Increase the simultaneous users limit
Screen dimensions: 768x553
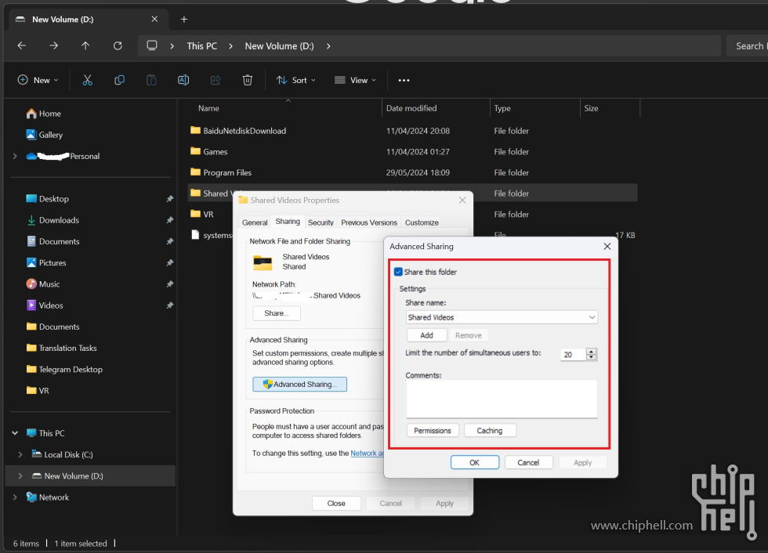[x=592, y=352]
